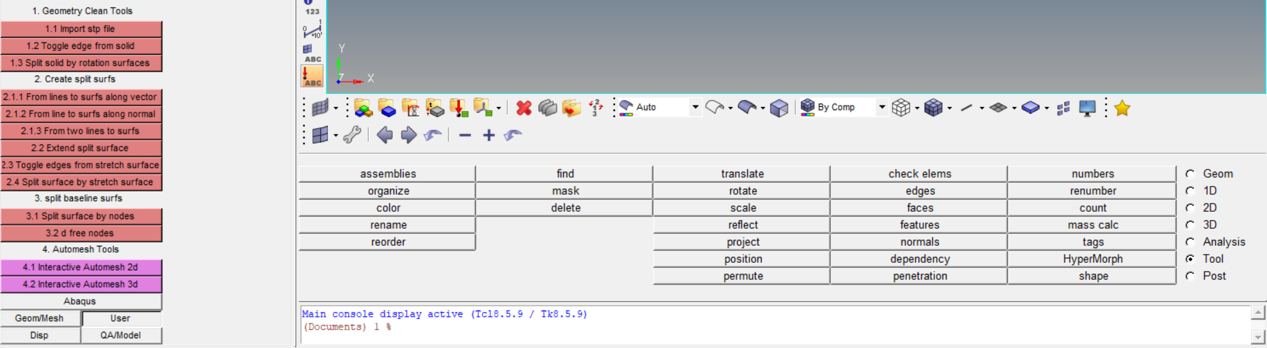
Task: Click the 1D line element display icon
Action: (966, 108)
